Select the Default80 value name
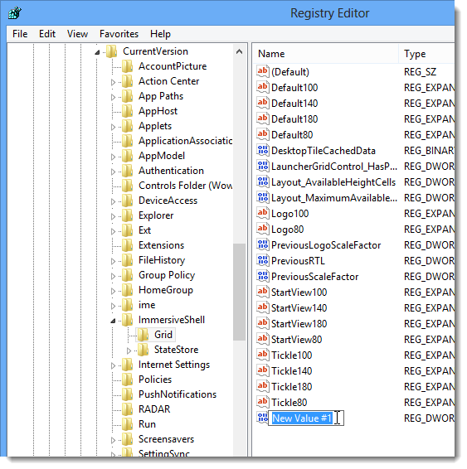This screenshot has width=467, height=469. 292,134
